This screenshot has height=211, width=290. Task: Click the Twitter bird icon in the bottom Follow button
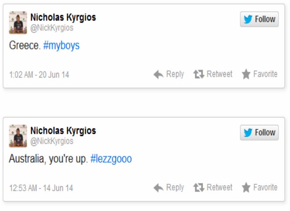[248, 132]
